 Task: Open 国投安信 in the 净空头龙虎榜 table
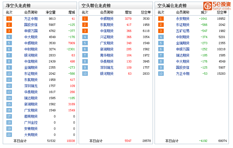[x=31, y=25]
